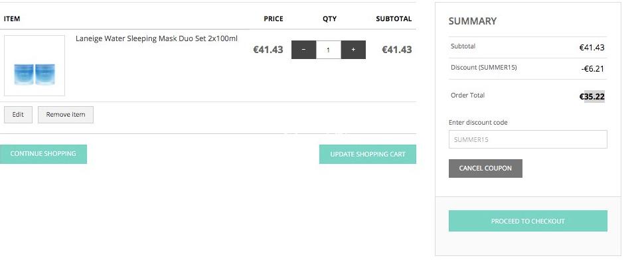Click the Discount (SUMMER15) label

(x=484, y=67)
